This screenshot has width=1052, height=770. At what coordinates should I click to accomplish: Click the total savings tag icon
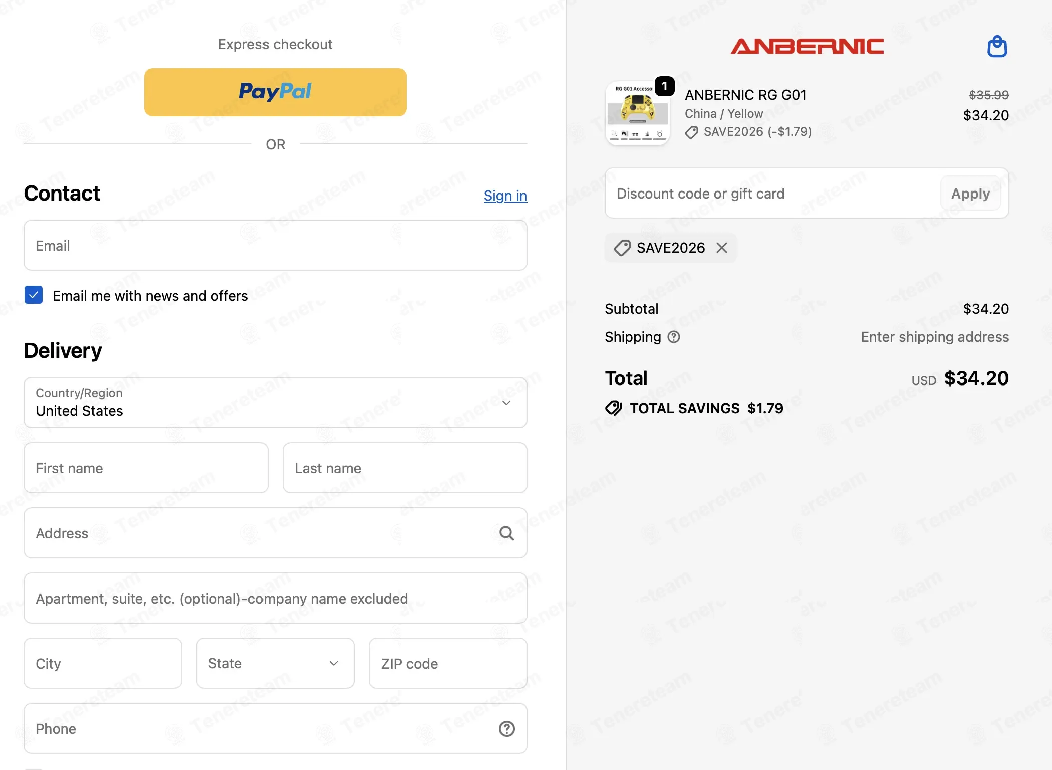point(614,408)
